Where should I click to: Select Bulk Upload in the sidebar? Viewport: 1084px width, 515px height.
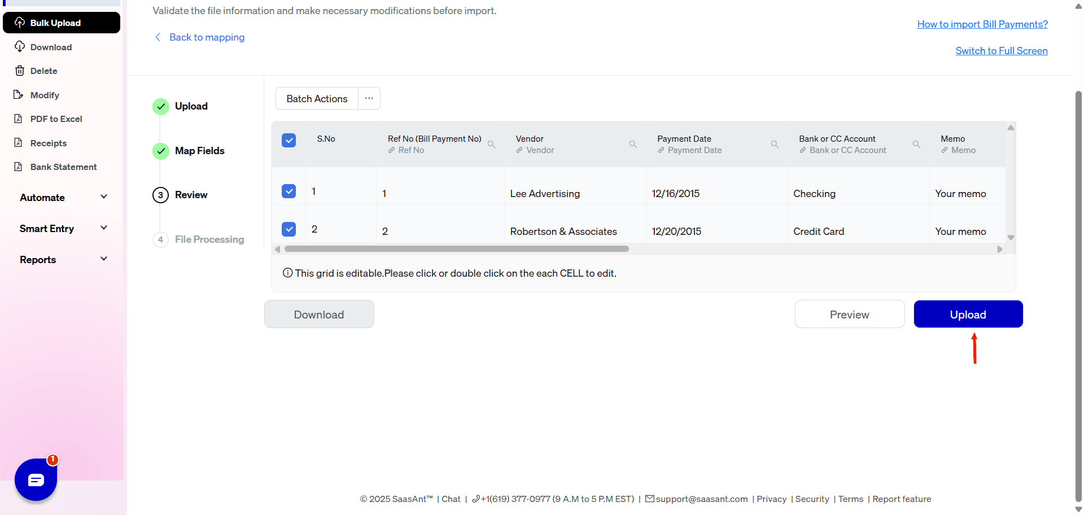tap(62, 23)
